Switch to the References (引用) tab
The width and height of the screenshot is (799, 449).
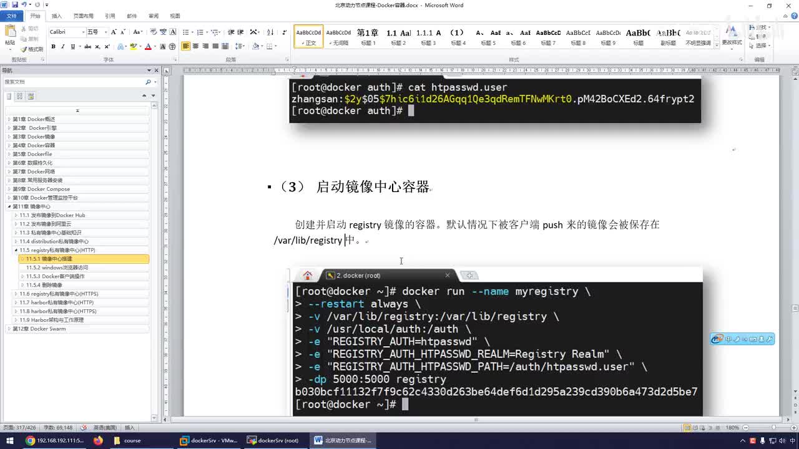coord(110,16)
